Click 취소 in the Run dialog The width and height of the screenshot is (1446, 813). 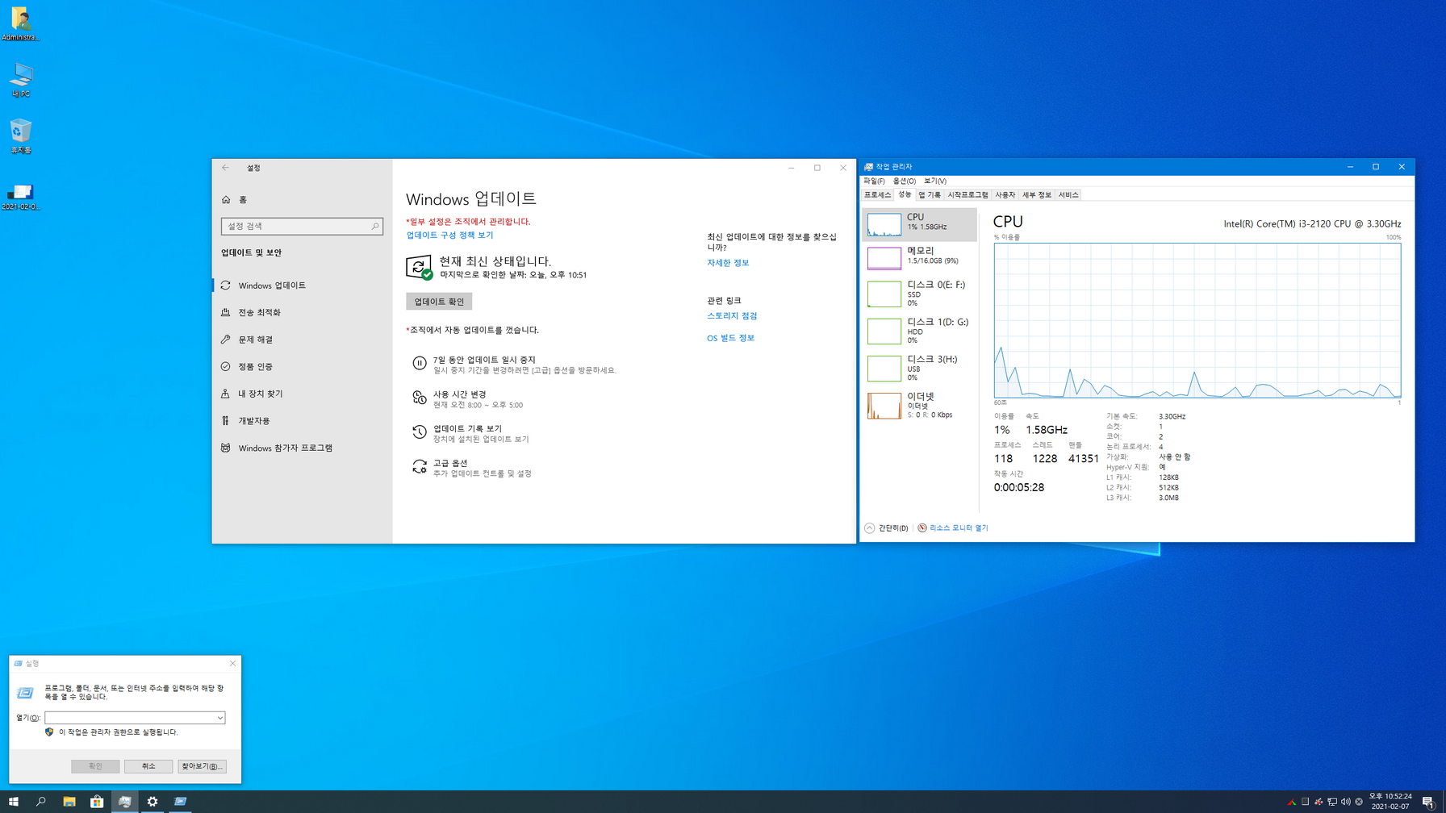[148, 766]
